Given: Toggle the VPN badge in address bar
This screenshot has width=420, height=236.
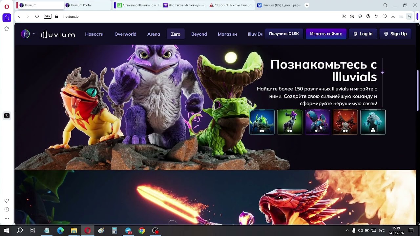Looking at the screenshot, I should coord(48,16).
